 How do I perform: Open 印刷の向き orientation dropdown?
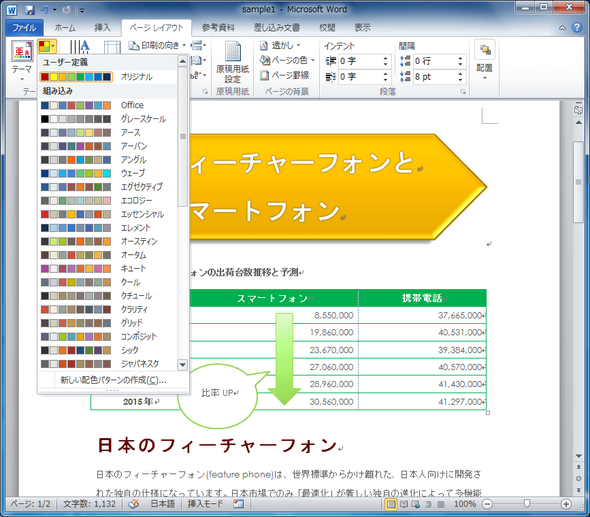pos(158,46)
